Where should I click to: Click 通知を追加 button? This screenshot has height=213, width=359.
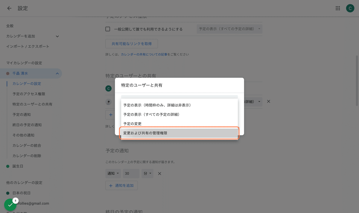(121, 186)
